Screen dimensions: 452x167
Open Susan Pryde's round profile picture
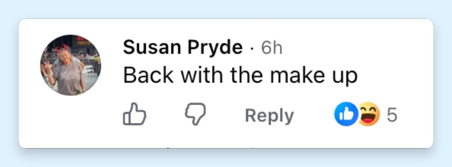coord(71,65)
